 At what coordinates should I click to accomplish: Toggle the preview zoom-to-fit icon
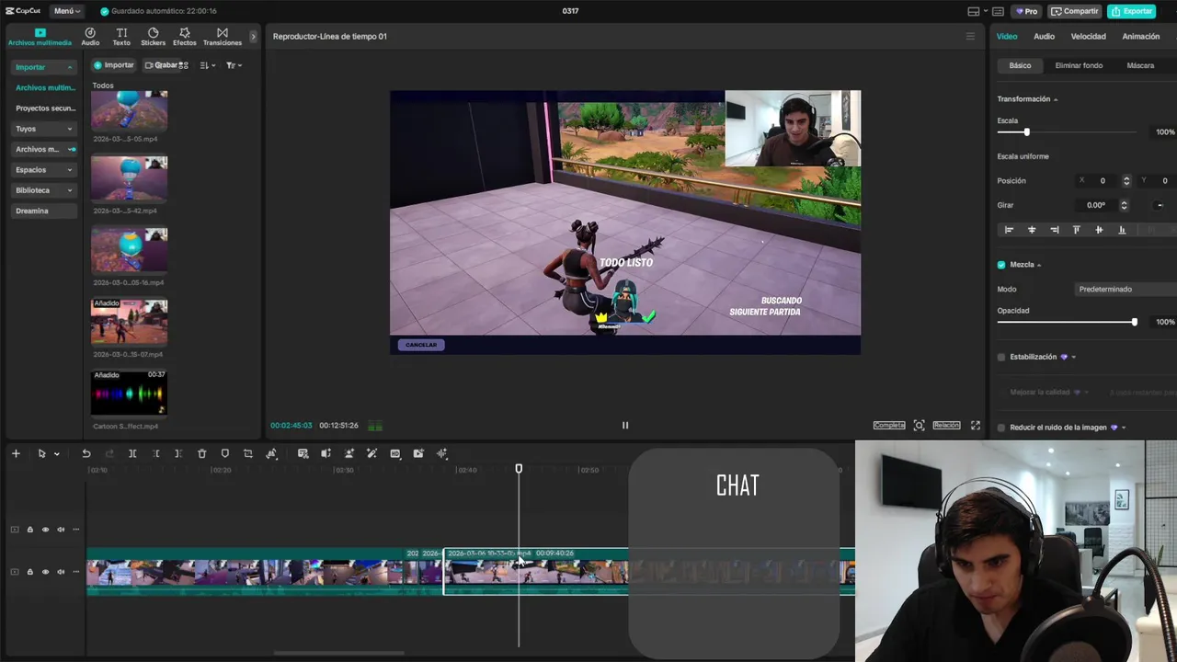point(919,425)
